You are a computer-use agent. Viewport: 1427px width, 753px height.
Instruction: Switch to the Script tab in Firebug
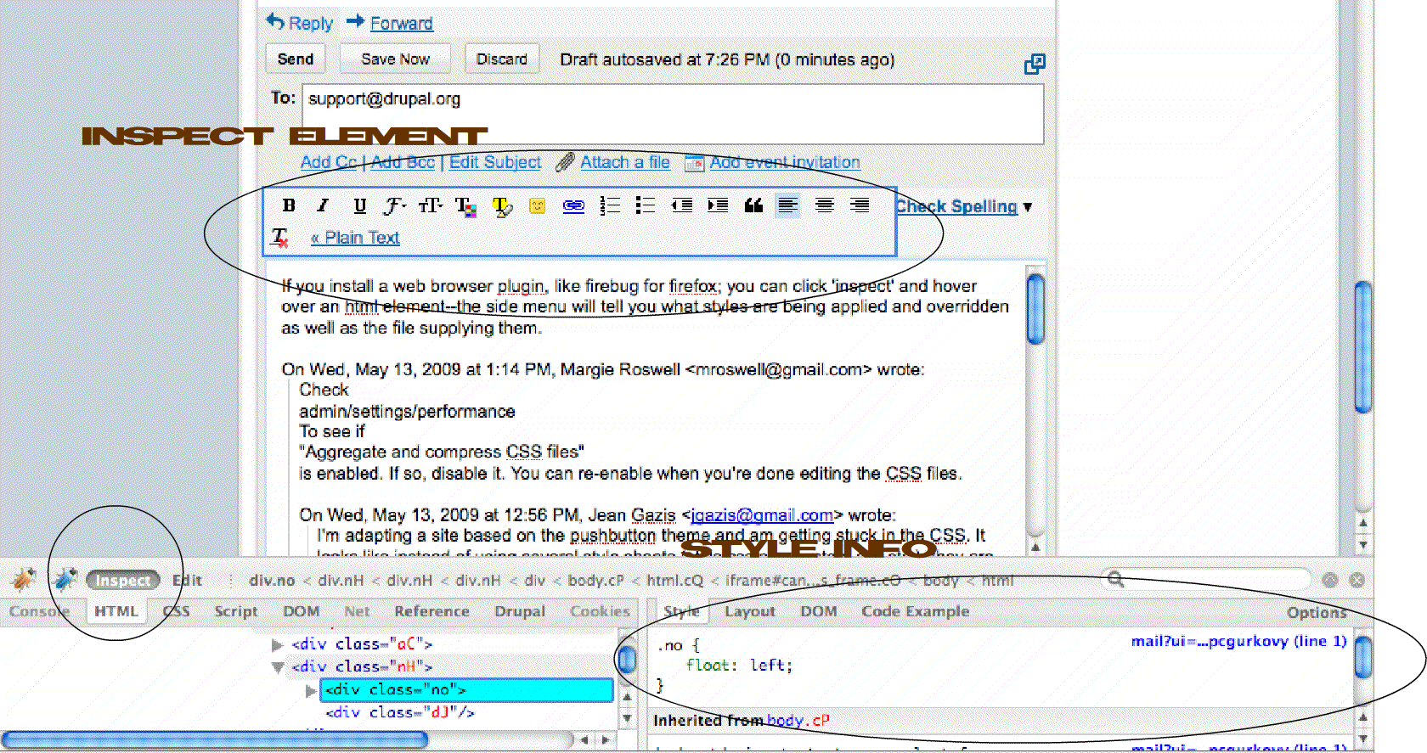[x=235, y=611]
